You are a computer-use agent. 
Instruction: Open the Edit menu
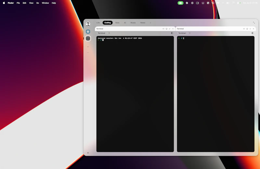point(24,3)
